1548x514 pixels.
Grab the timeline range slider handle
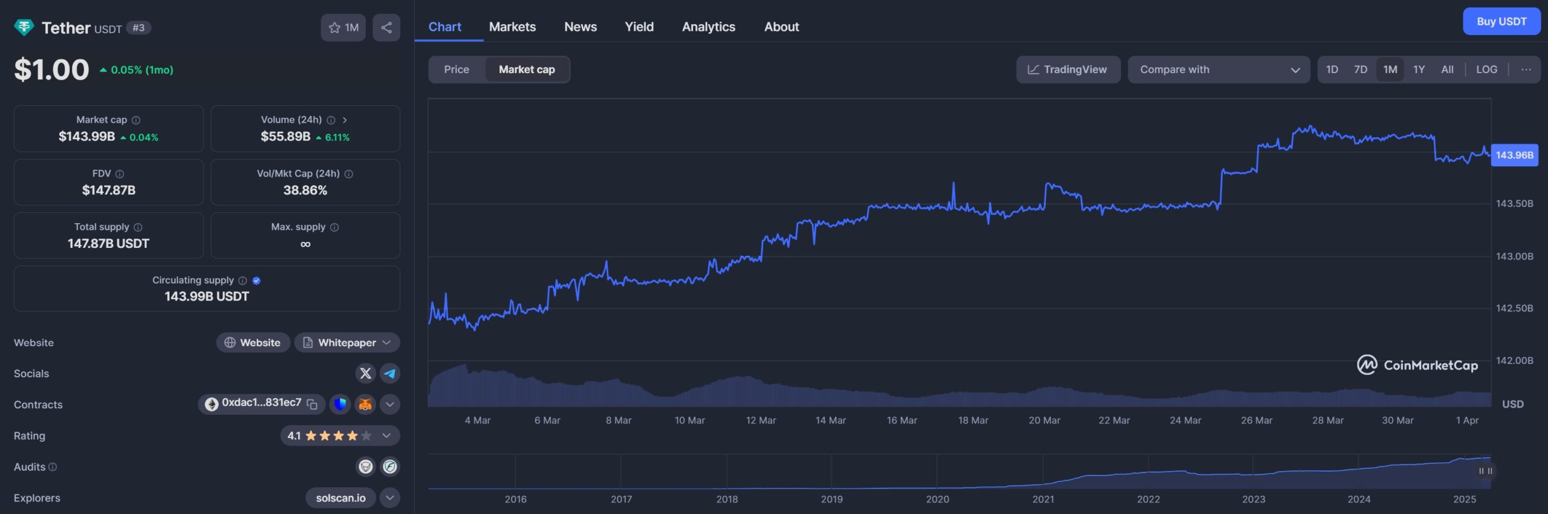(x=1485, y=471)
